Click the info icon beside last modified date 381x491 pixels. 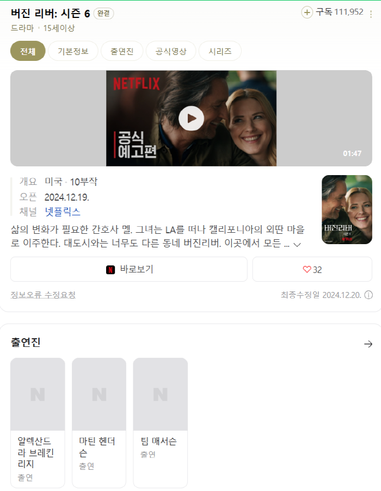(368, 295)
